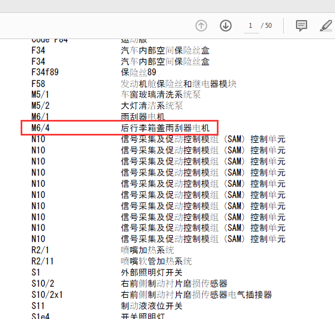Select the text '大灯清洁系统泵'

(x=152, y=105)
